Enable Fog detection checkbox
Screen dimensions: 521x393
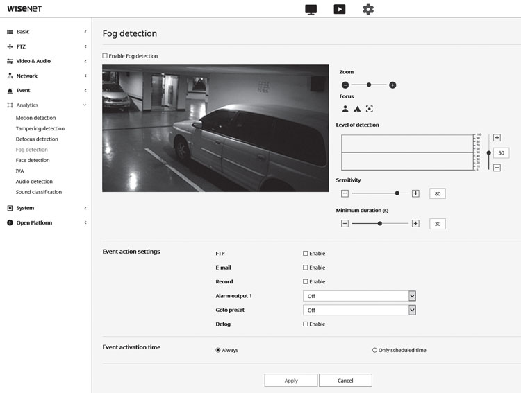click(105, 55)
